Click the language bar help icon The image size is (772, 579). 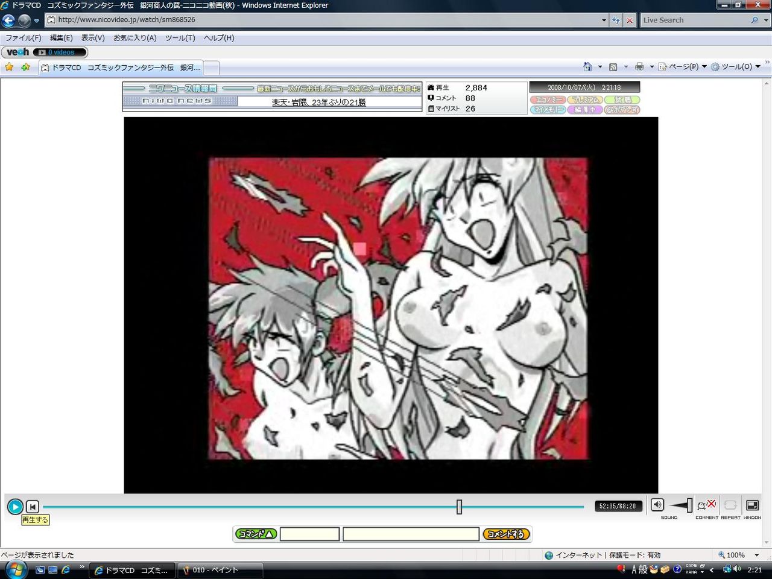coord(677,569)
